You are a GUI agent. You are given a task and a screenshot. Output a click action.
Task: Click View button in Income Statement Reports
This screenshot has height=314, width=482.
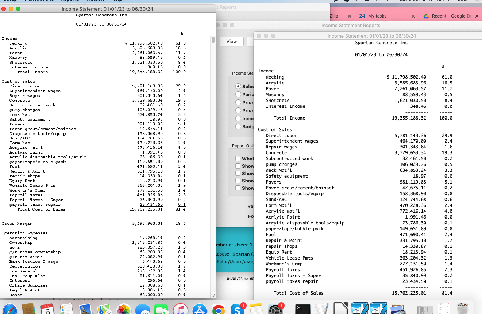pos(231,42)
